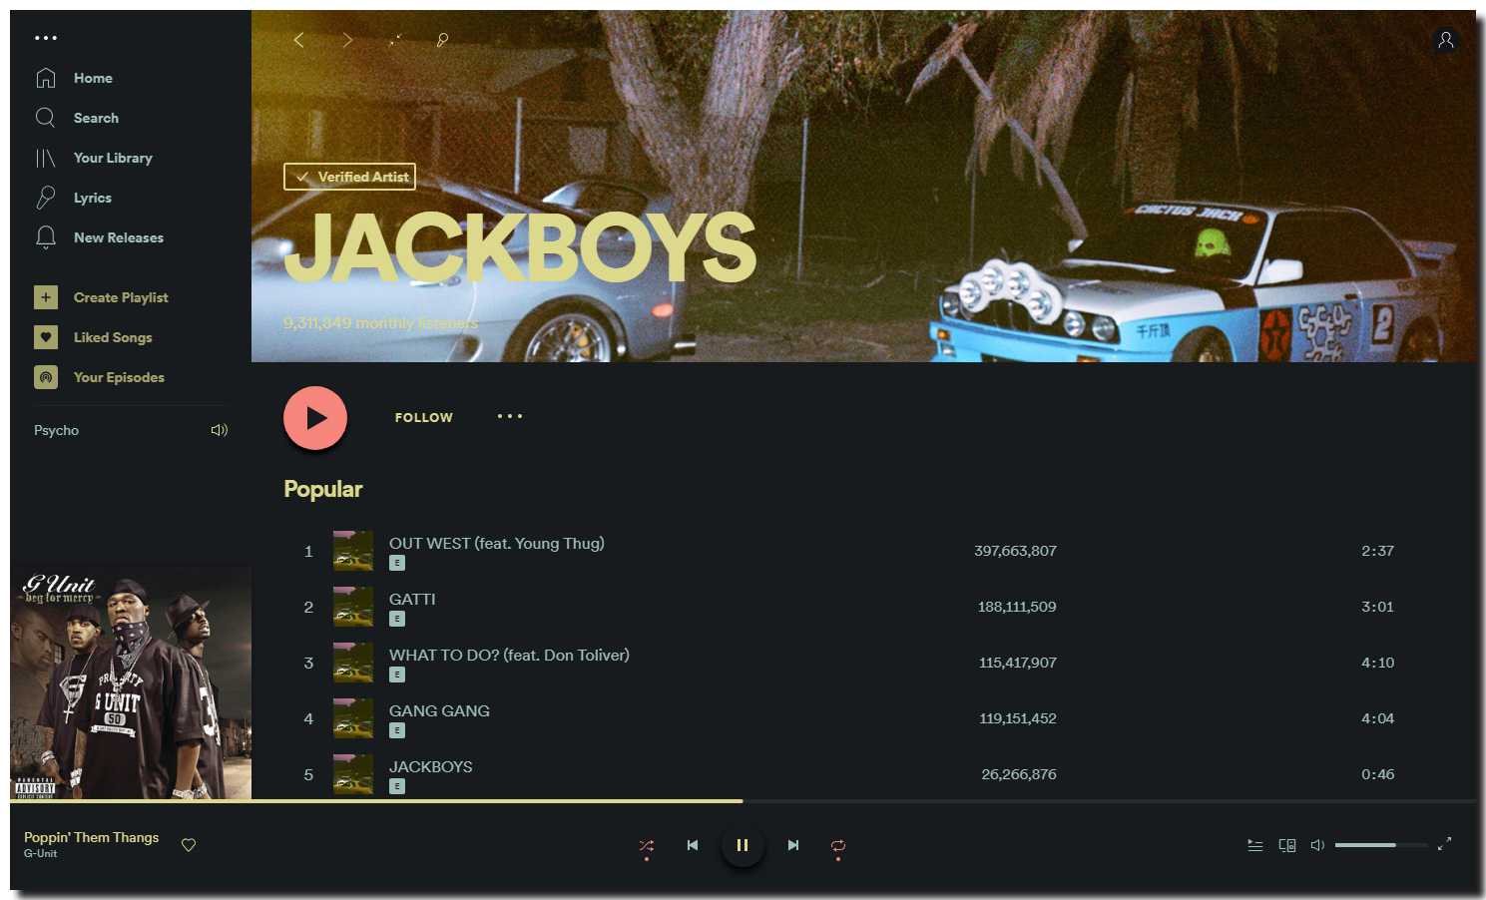
Task: Open the three-dot app menu in sidebar
Action: pyautogui.click(x=46, y=38)
